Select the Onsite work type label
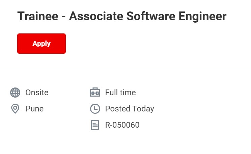The image size is (251, 154). click(x=37, y=93)
